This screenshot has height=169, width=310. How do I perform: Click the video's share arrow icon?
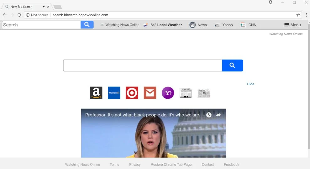click(218, 115)
